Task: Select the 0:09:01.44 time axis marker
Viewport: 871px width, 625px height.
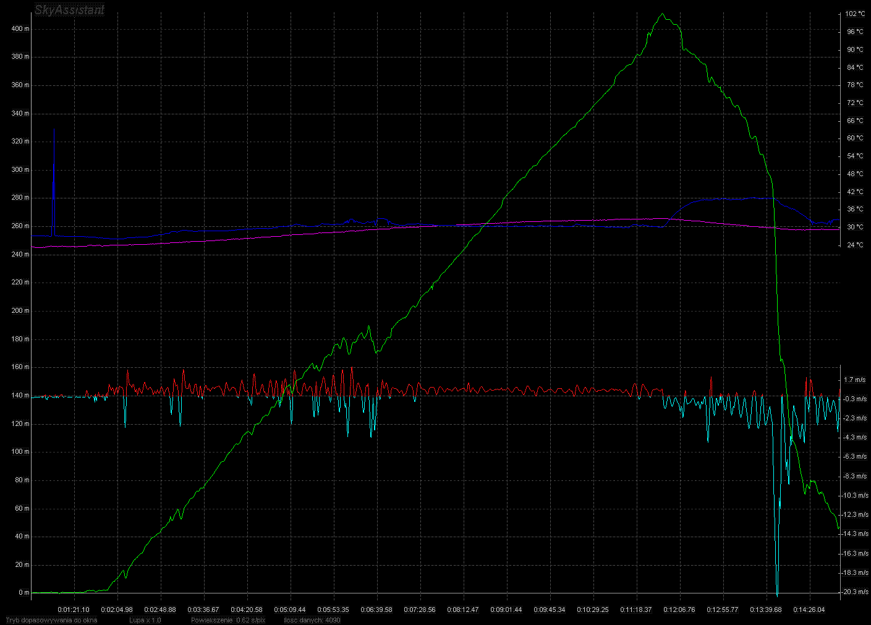Action: 506,610
